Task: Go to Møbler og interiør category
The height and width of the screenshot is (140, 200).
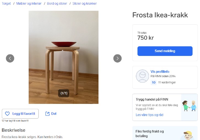Action: pyautogui.click(x=29, y=4)
